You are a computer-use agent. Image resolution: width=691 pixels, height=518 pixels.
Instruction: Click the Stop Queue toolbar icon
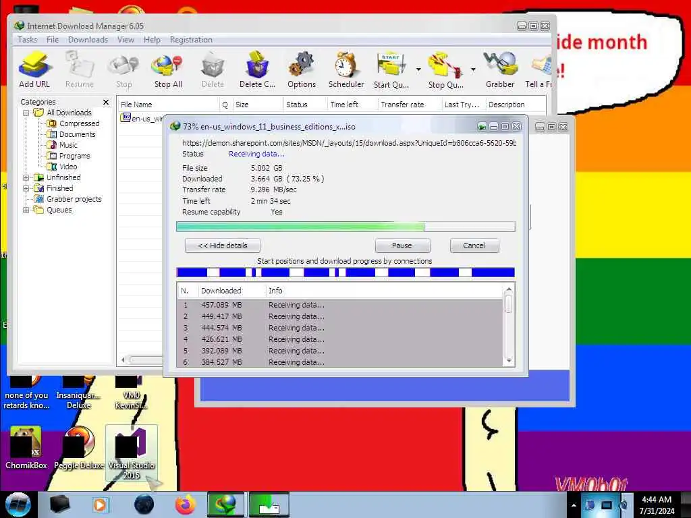[445, 69]
